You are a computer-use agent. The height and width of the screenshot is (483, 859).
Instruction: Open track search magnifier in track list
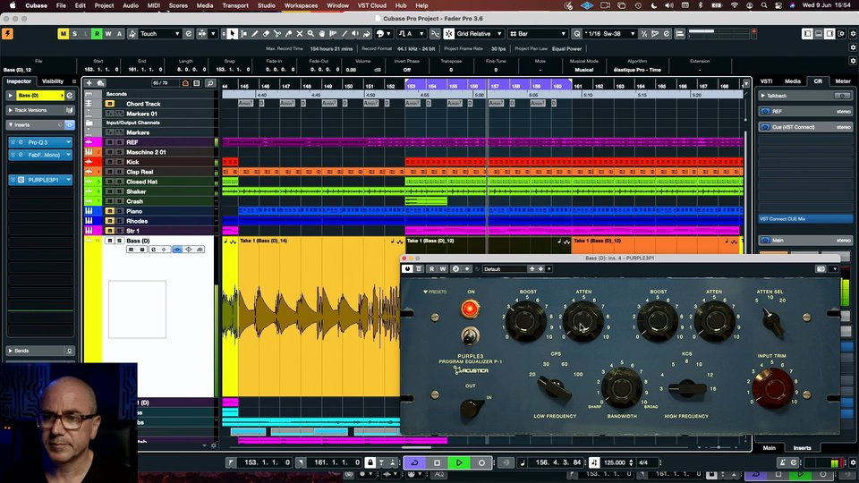pyautogui.click(x=210, y=83)
